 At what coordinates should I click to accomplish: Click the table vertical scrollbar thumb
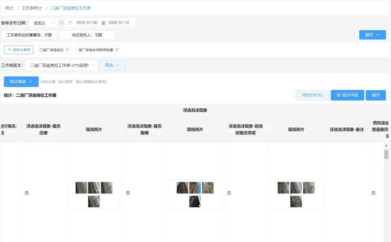point(386,155)
